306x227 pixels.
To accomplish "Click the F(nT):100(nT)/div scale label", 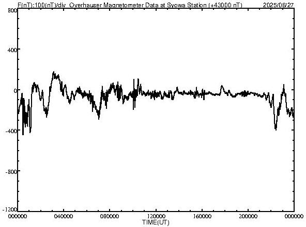I will click(x=42, y=5).
